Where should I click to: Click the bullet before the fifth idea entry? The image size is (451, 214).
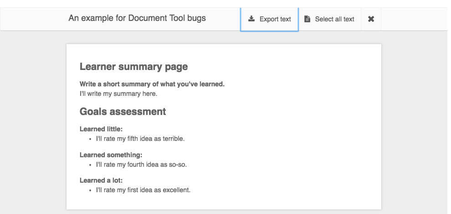pos(90,139)
